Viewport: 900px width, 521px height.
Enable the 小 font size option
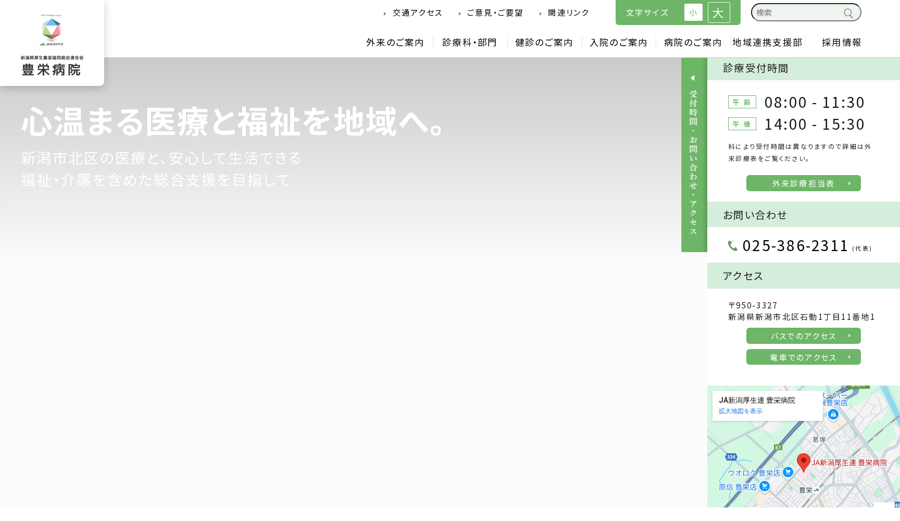pyautogui.click(x=693, y=13)
